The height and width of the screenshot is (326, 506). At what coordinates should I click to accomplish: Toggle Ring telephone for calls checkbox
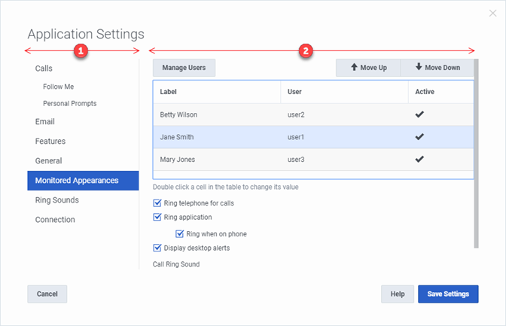click(x=157, y=203)
